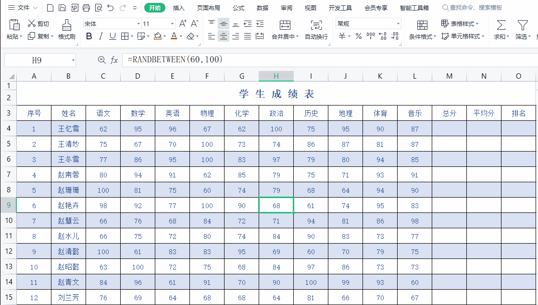This screenshot has height=305, width=538.
Task: Switch to the 插入 tab
Action: tap(179, 8)
